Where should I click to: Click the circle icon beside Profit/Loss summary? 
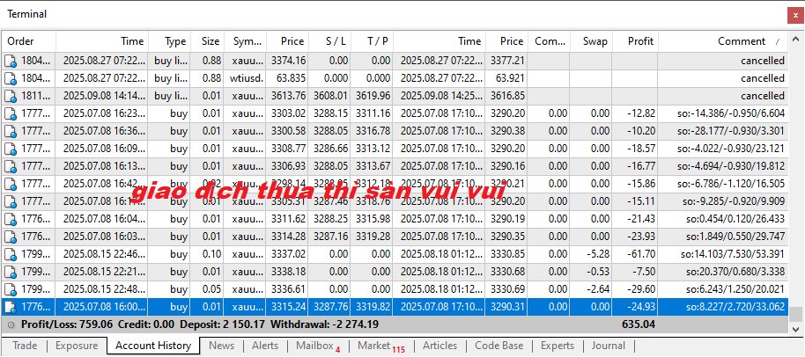[x=11, y=324]
